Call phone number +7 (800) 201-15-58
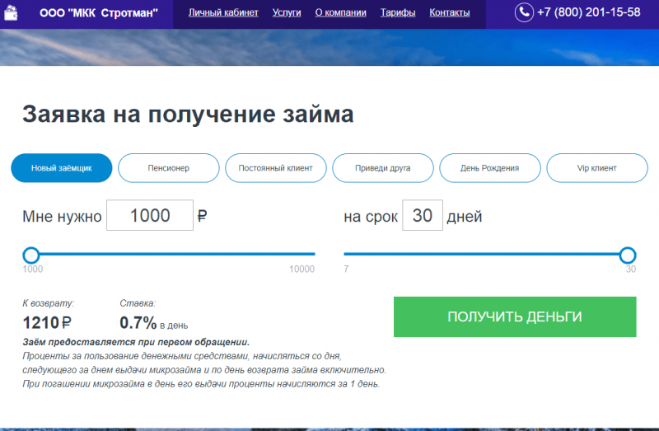Viewport: 659px width, 431px height. click(x=588, y=12)
